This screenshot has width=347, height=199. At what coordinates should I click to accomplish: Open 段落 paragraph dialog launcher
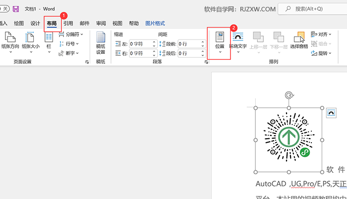click(x=206, y=62)
